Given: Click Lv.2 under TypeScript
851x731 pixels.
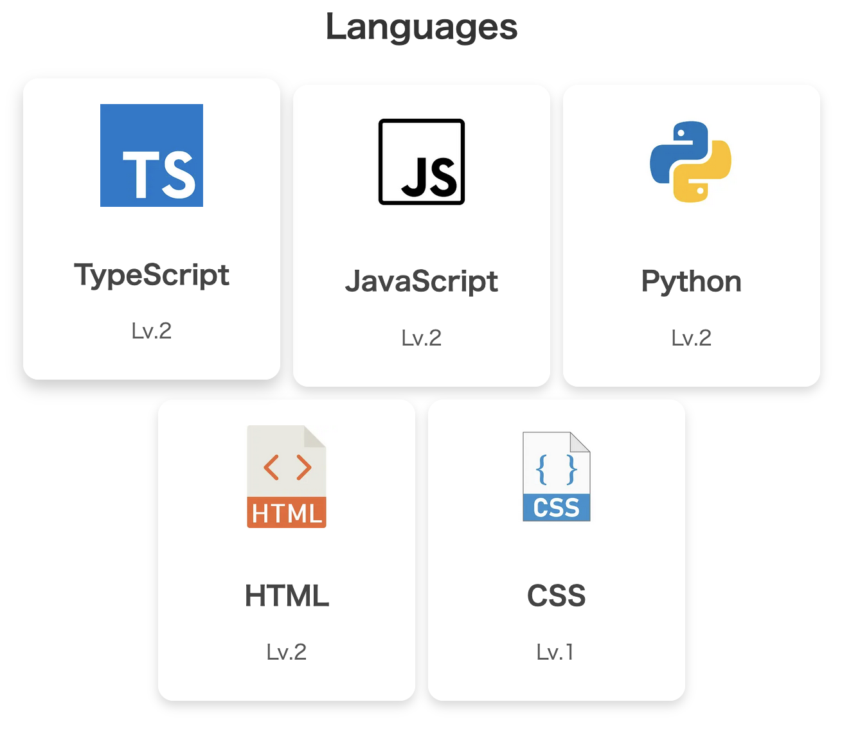Looking at the screenshot, I should (x=152, y=331).
